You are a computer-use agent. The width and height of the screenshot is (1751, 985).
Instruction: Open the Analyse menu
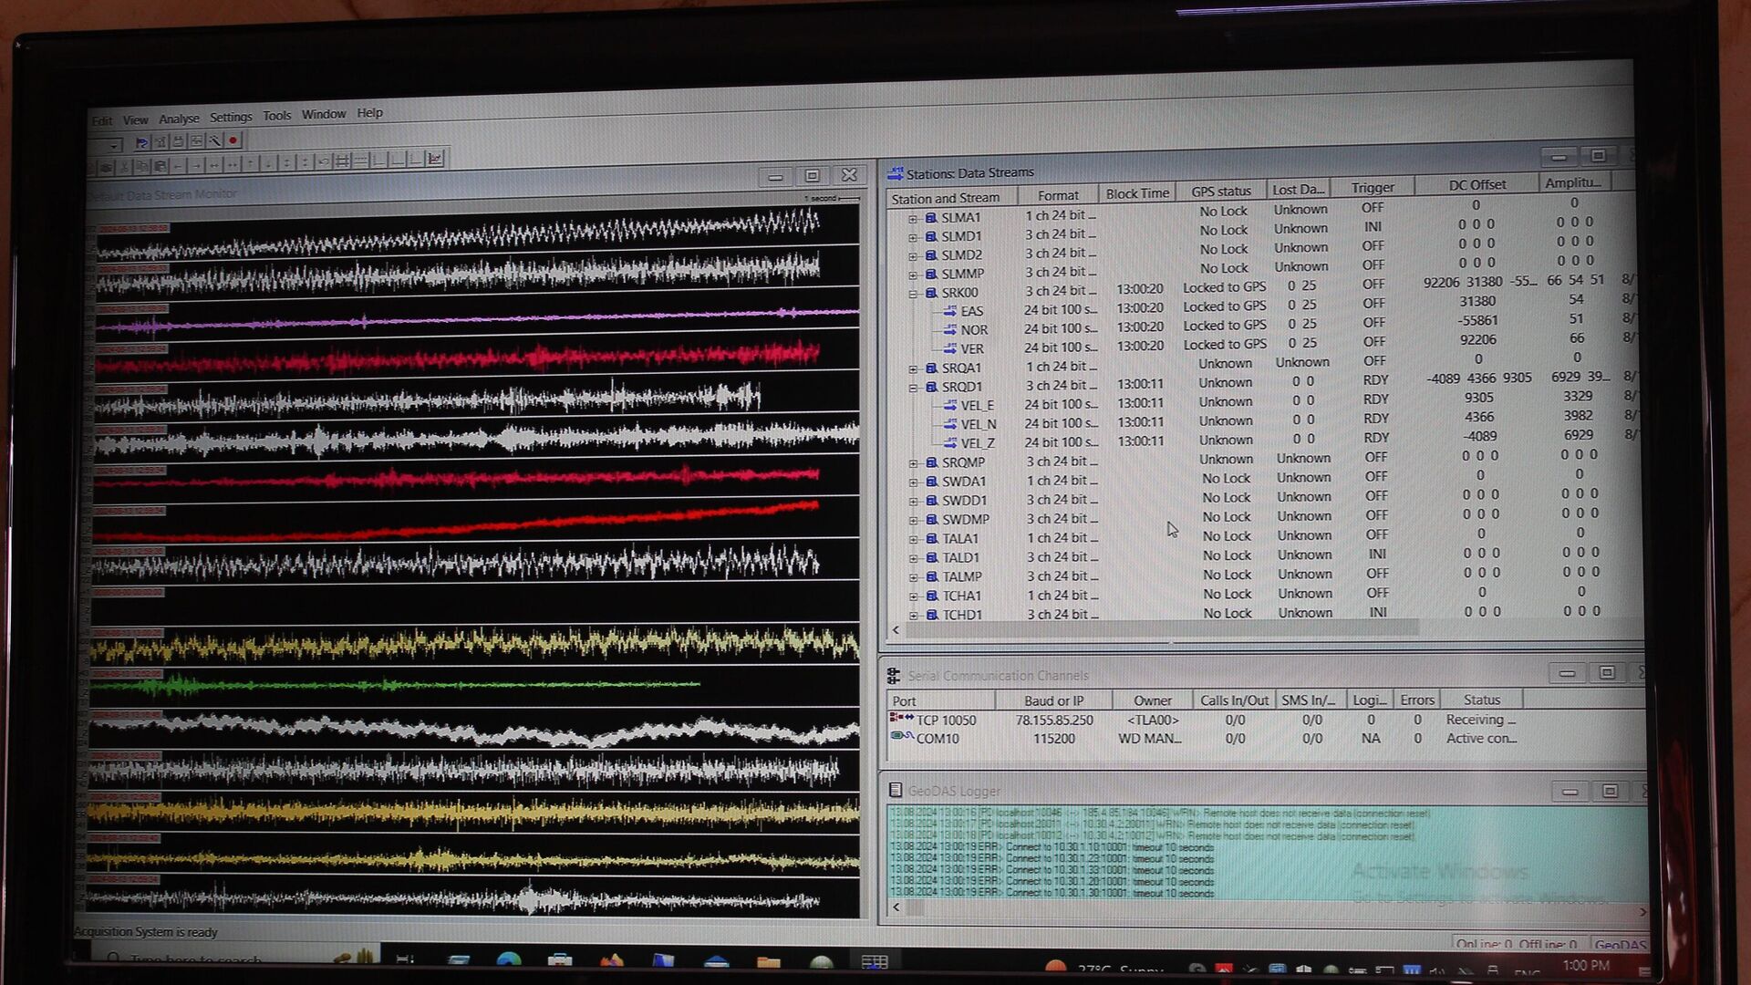[x=179, y=119]
